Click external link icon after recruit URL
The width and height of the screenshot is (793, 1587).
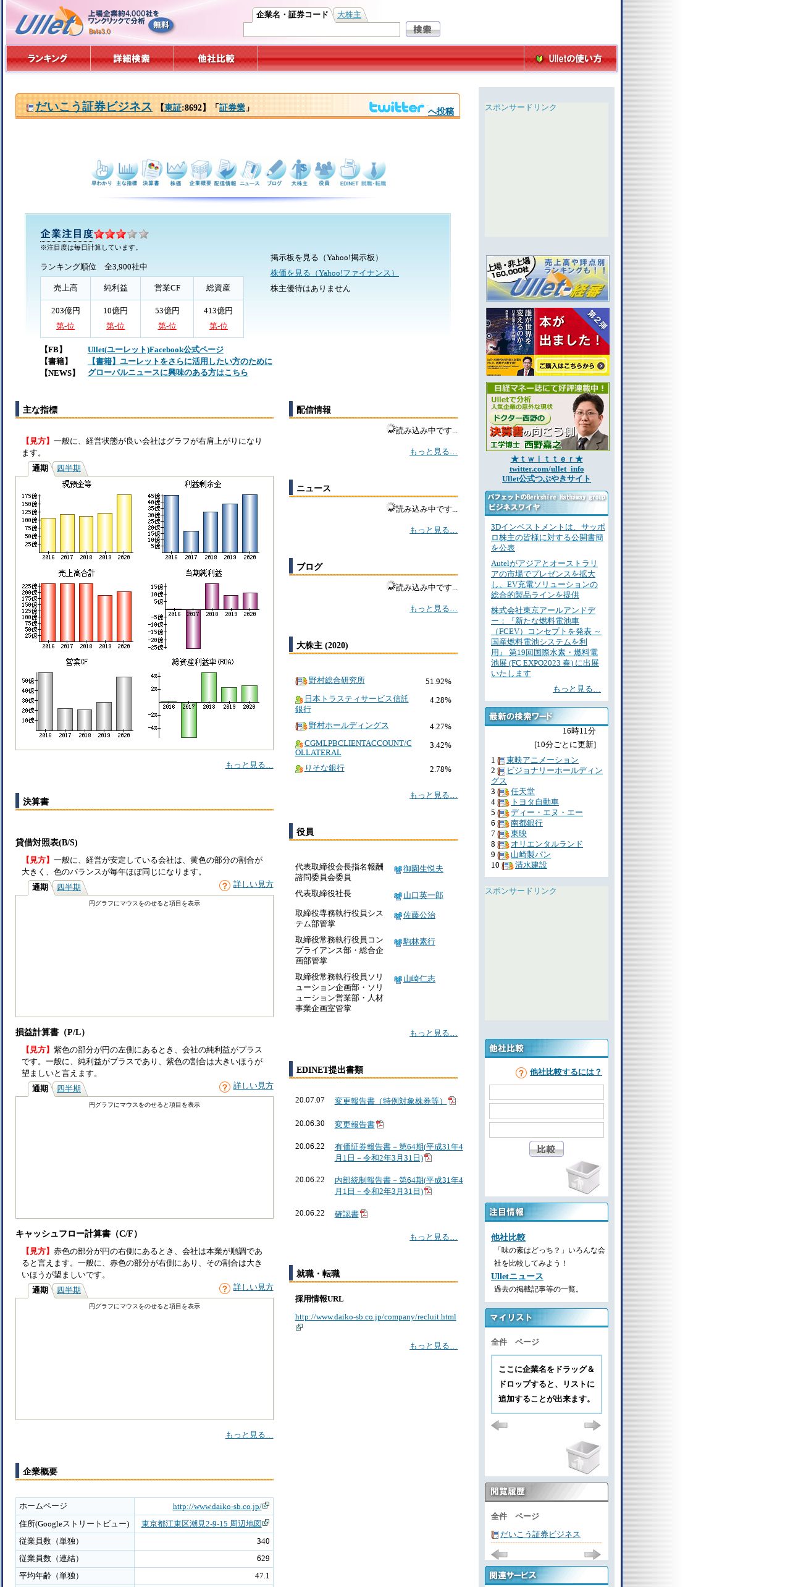[x=299, y=1327]
